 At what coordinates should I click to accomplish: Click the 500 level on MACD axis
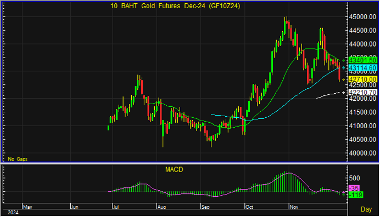[x=354, y=178]
